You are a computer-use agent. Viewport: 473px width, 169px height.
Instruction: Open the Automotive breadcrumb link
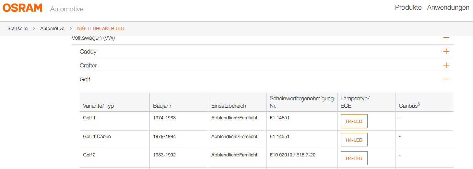point(52,28)
